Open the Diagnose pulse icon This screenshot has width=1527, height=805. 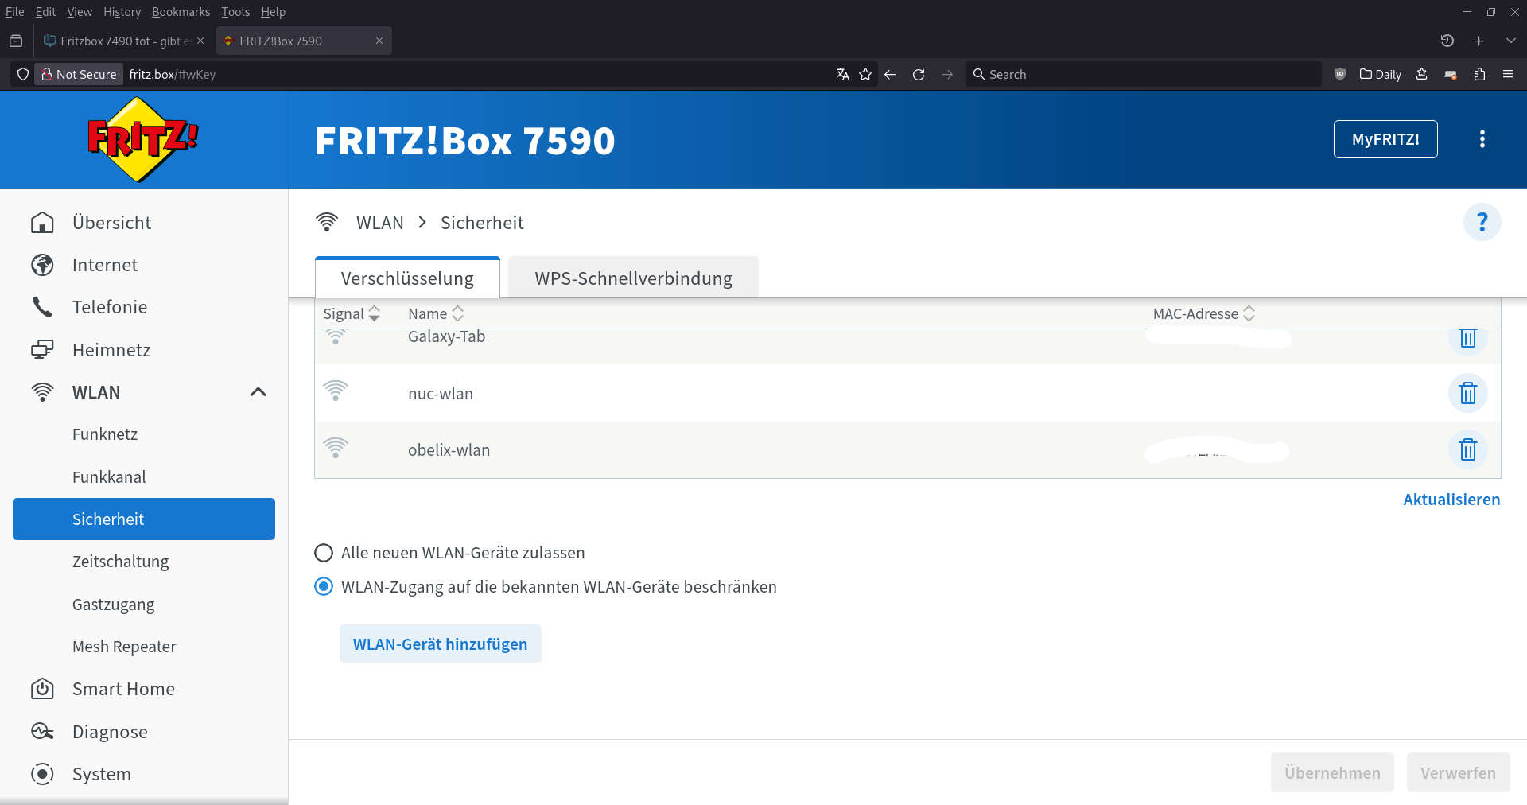pos(42,732)
